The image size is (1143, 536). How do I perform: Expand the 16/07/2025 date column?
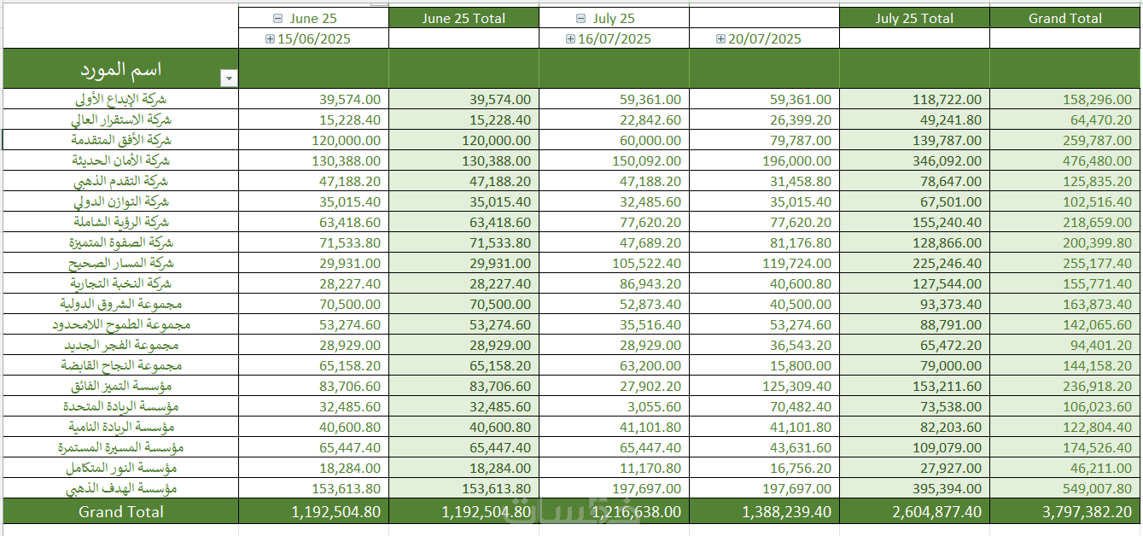[x=570, y=39]
